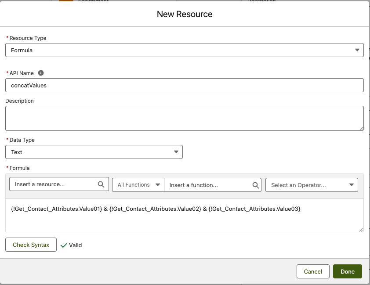Viewport: 370px width, 285px height.
Task: Cancel the new resource dialog
Action: (x=313, y=271)
